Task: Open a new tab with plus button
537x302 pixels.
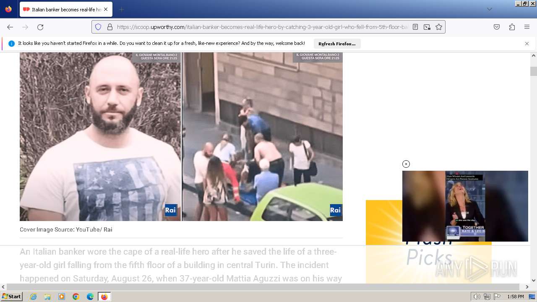Action: coord(121,9)
